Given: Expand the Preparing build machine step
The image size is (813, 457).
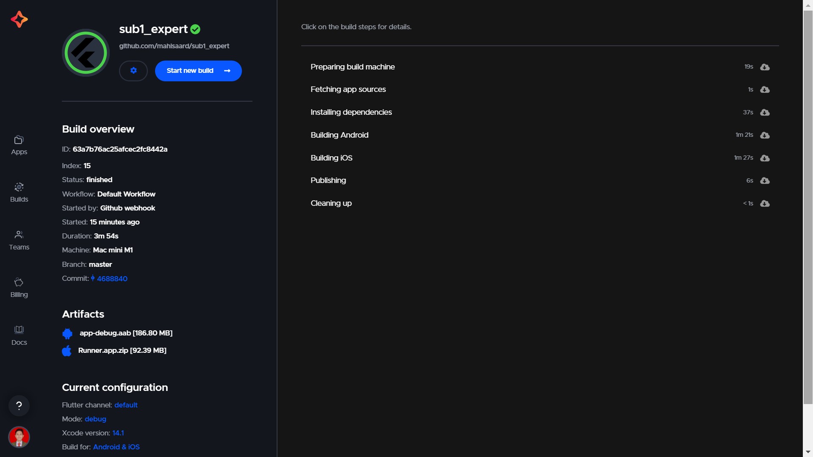Looking at the screenshot, I should [352, 66].
